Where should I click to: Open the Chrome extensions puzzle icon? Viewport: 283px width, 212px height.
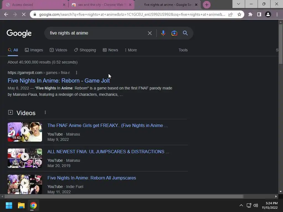pyautogui.click(x=250, y=14)
